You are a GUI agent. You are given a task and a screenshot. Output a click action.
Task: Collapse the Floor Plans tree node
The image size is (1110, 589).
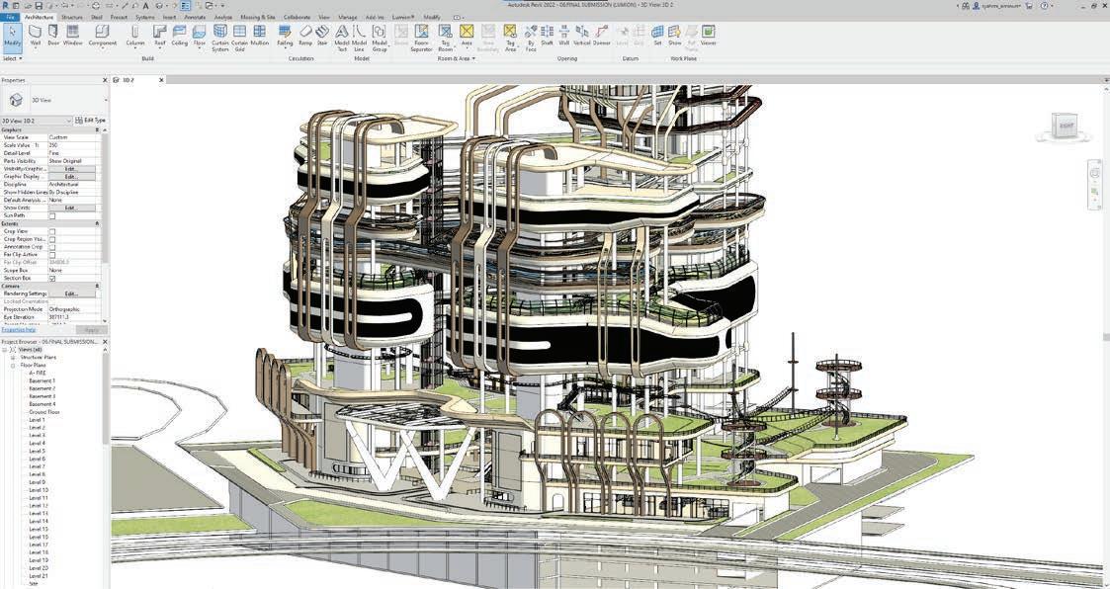(x=13, y=366)
